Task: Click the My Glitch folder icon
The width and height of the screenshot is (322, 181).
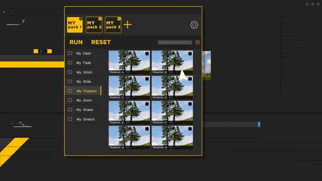Action: tap(70, 72)
